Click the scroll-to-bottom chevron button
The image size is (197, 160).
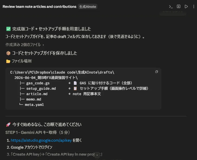(97, 155)
